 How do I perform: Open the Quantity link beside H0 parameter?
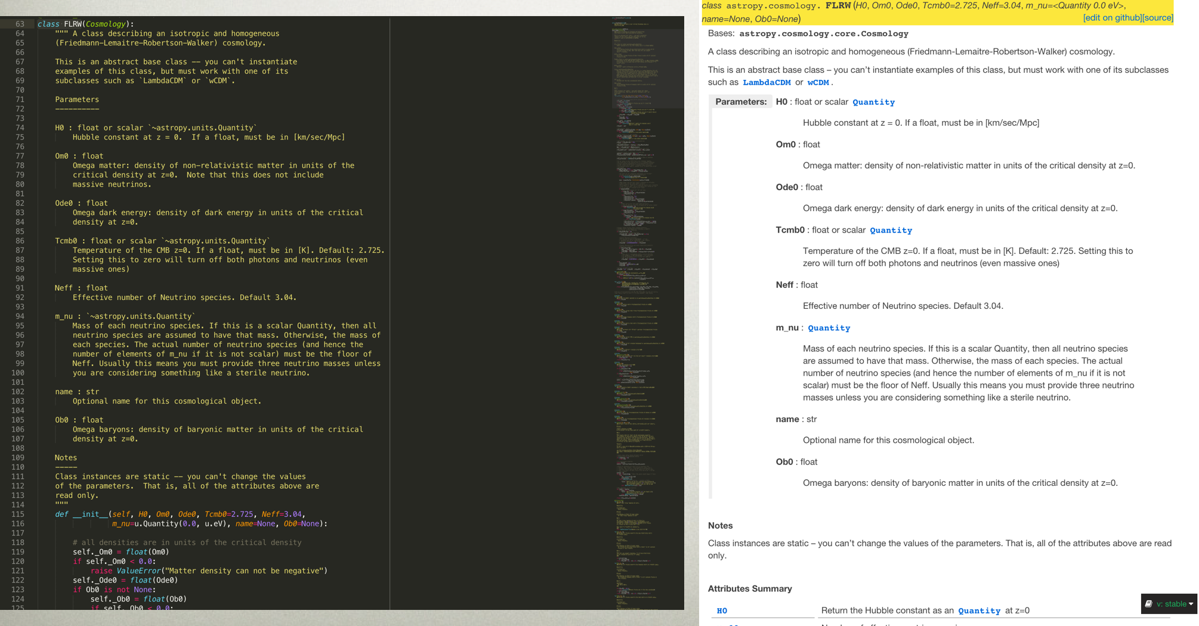coord(873,102)
